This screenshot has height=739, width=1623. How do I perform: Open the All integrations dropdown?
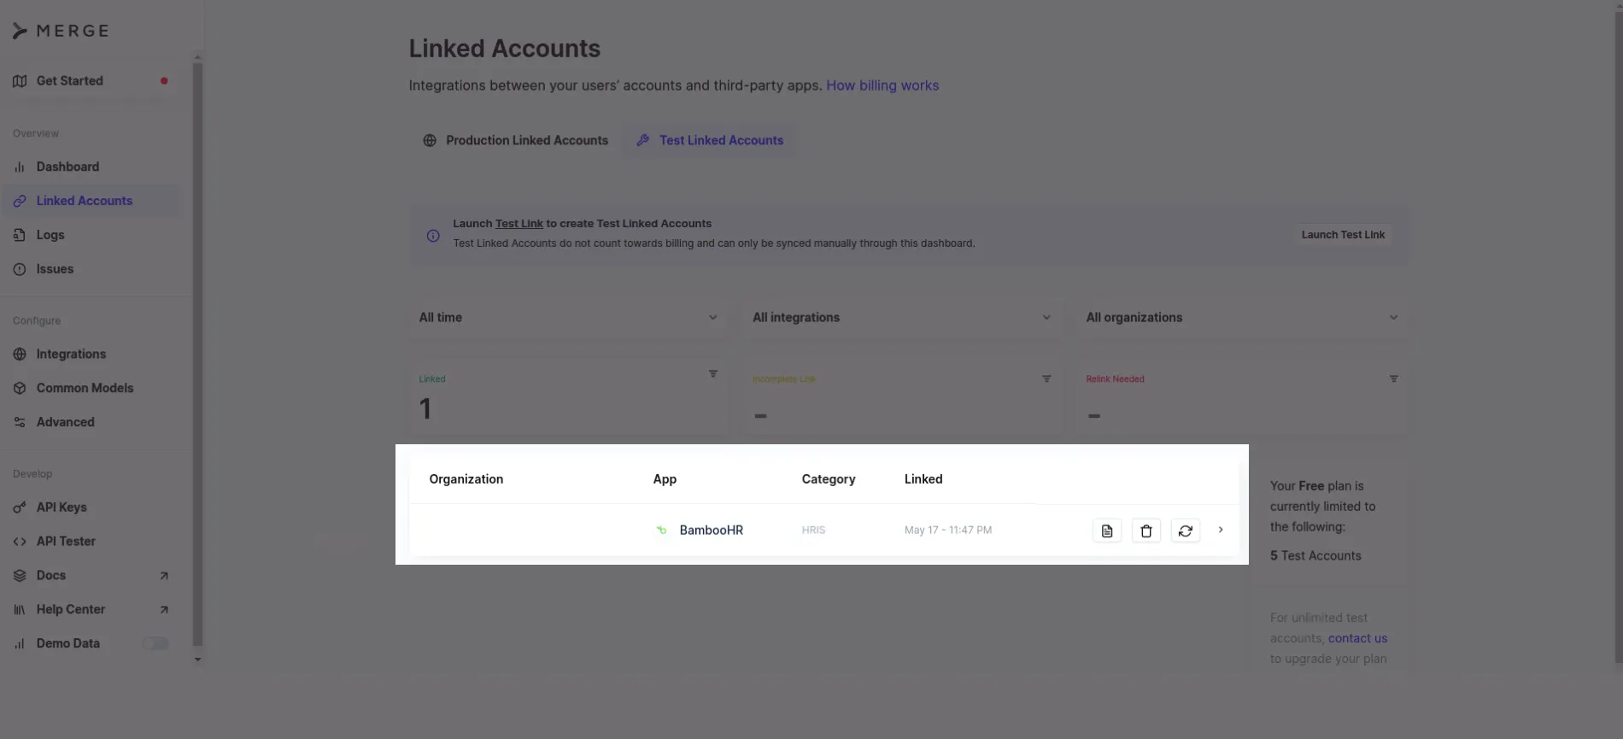click(x=901, y=317)
